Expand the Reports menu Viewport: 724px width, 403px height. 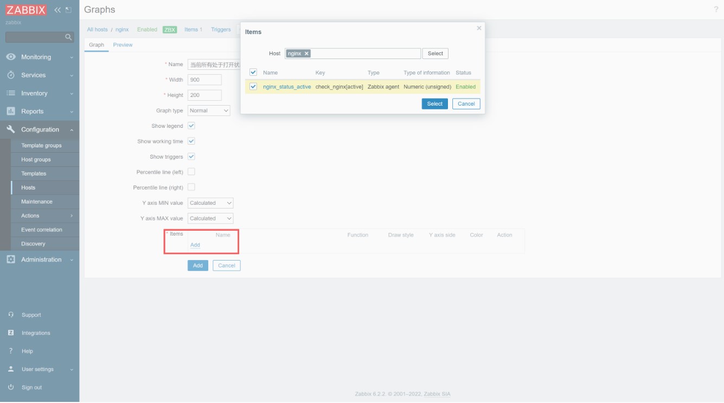point(72,112)
